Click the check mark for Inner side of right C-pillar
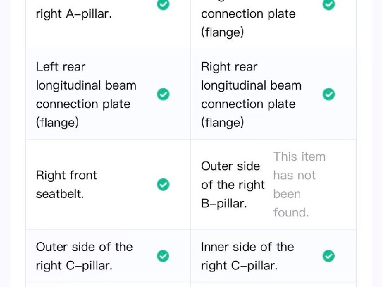 click(x=329, y=256)
